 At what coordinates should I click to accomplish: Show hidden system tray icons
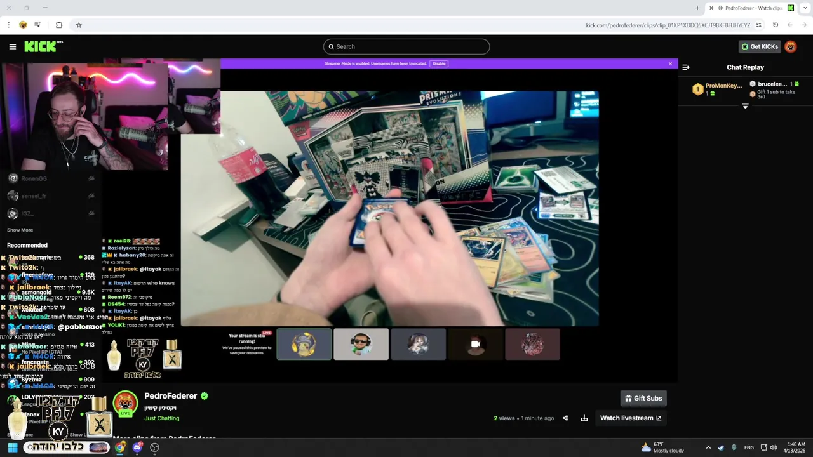[x=708, y=447]
